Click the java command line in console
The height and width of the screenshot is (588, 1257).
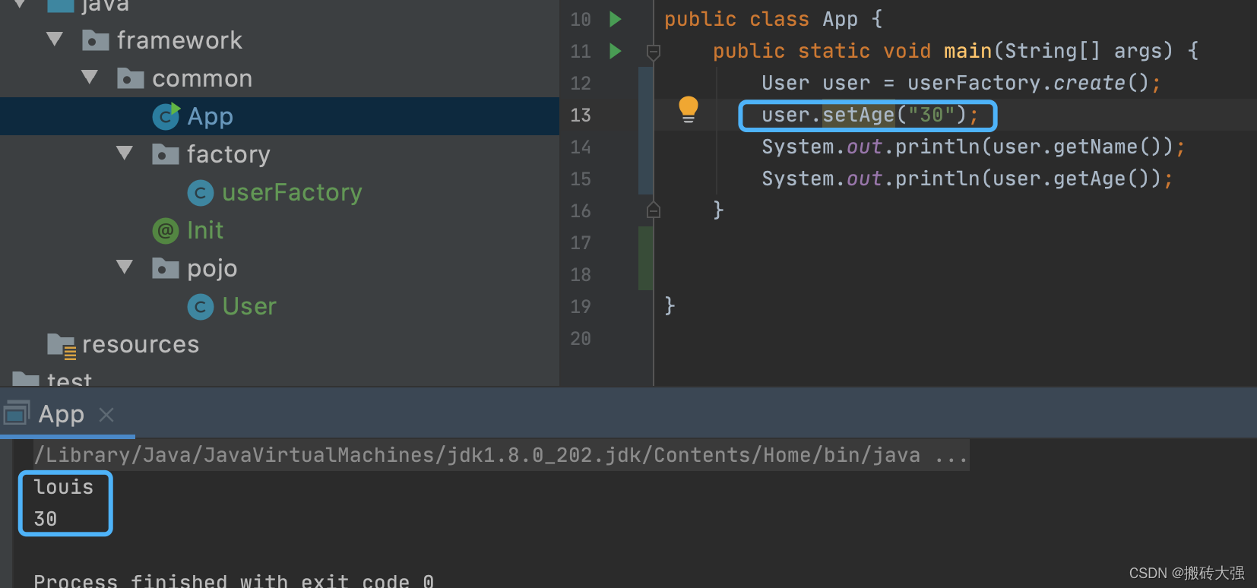pos(501,455)
